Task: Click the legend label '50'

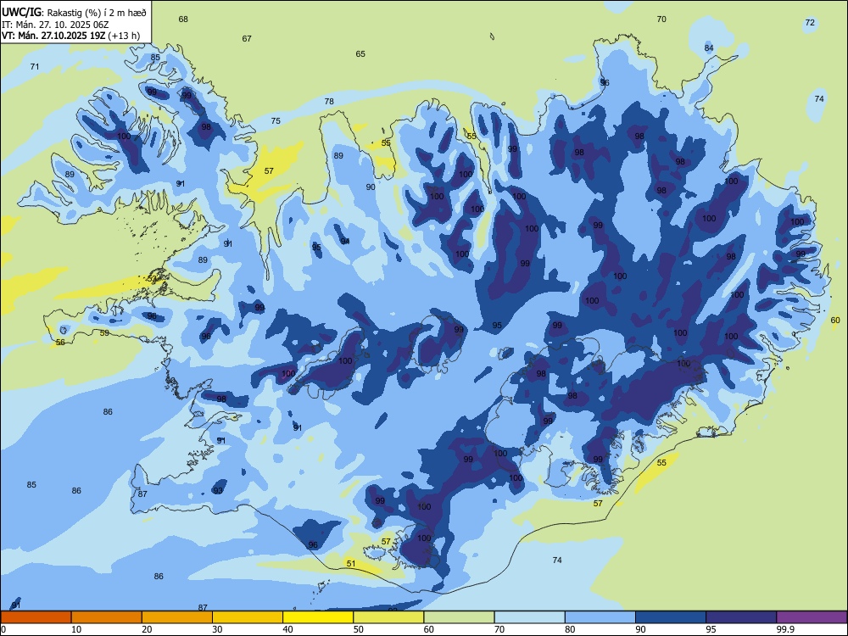Action: (x=359, y=629)
